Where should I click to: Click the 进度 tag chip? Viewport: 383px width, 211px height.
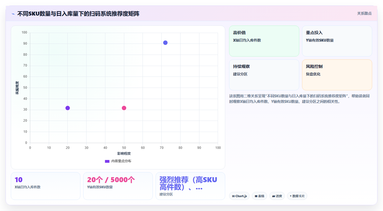click(277, 196)
